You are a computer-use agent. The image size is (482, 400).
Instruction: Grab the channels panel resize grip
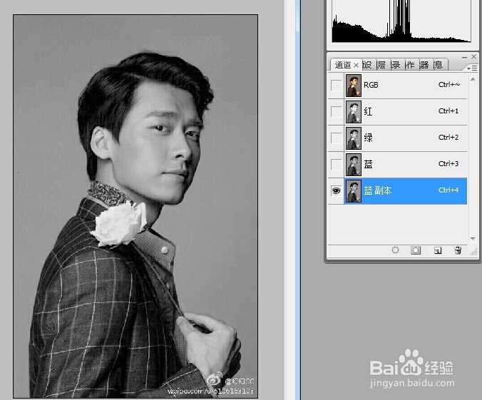click(x=474, y=252)
